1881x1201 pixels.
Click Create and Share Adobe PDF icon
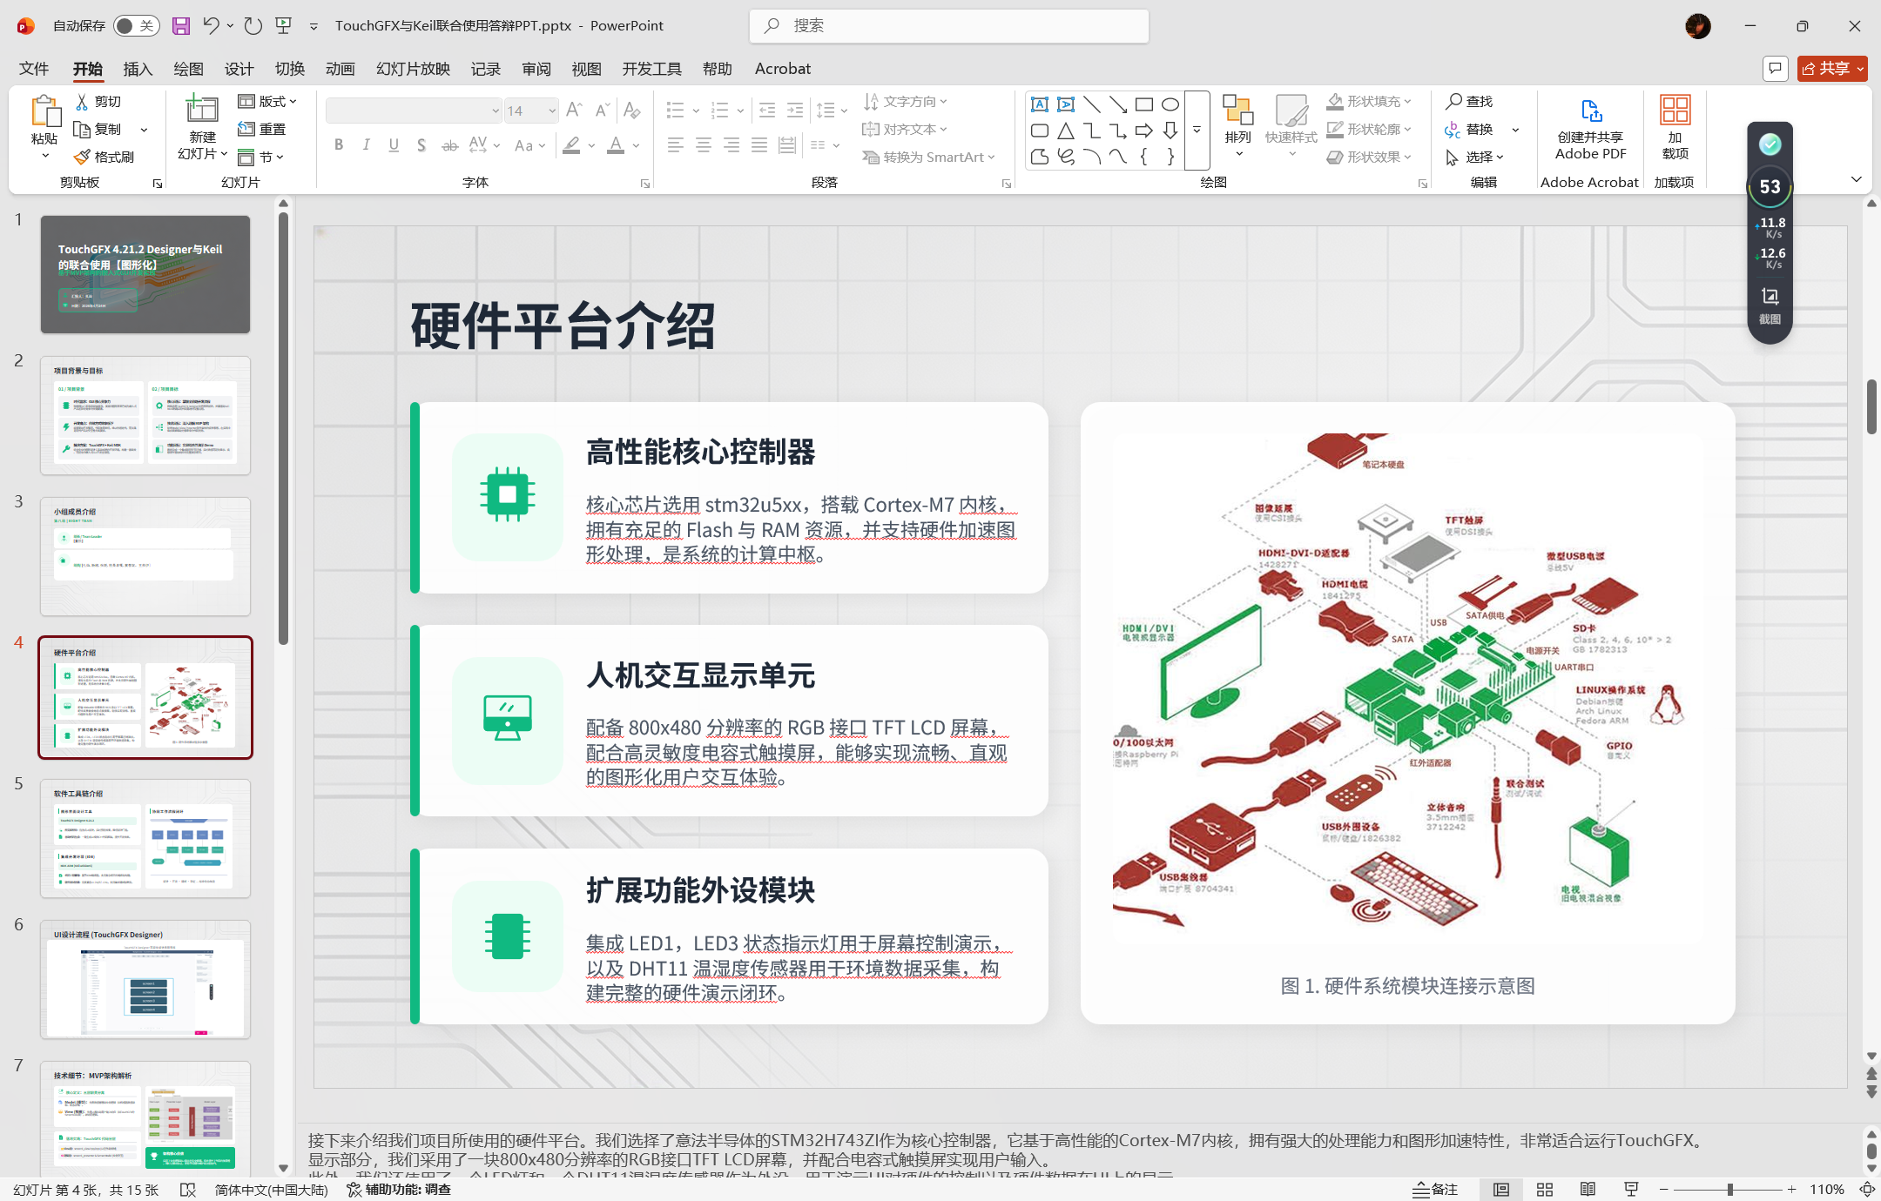click(x=1590, y=111)
